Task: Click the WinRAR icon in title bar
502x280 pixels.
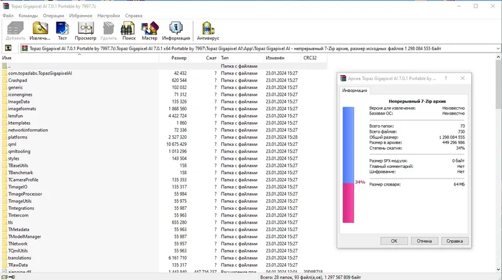Action: (x=6, y=6)
